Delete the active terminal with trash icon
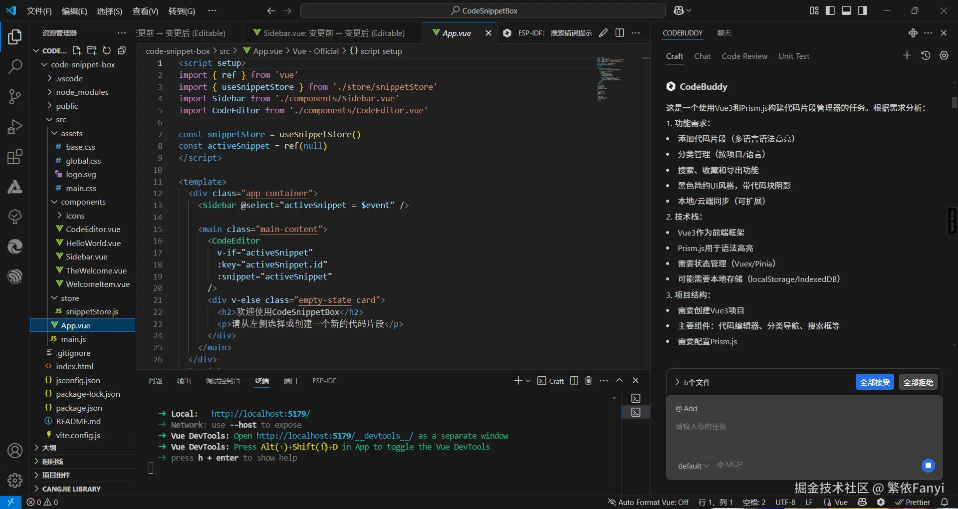Screen dimensions: 958x509 (x=588, y=381)
